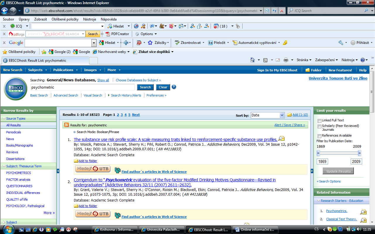Check Scholarly (Peer Reviewed) Journals
This screenshot has height=234, width=375.
pos(319,127)
